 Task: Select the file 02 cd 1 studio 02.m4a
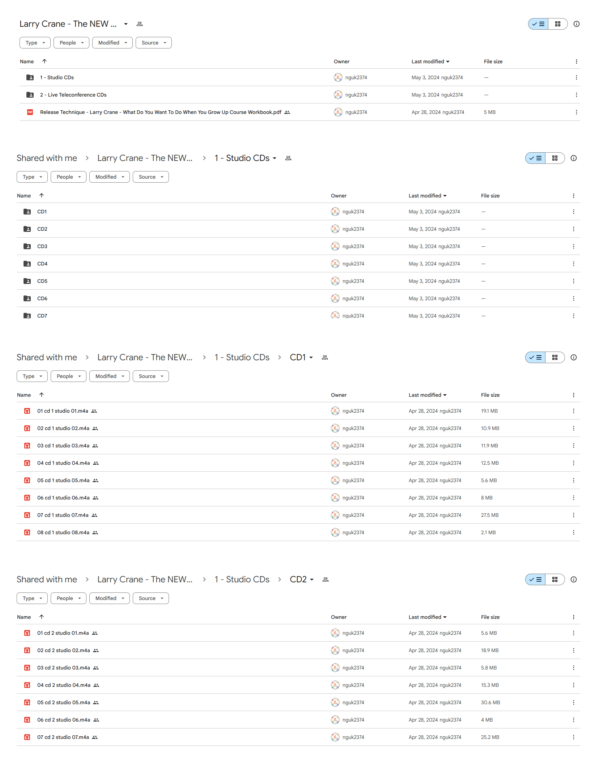63,428
